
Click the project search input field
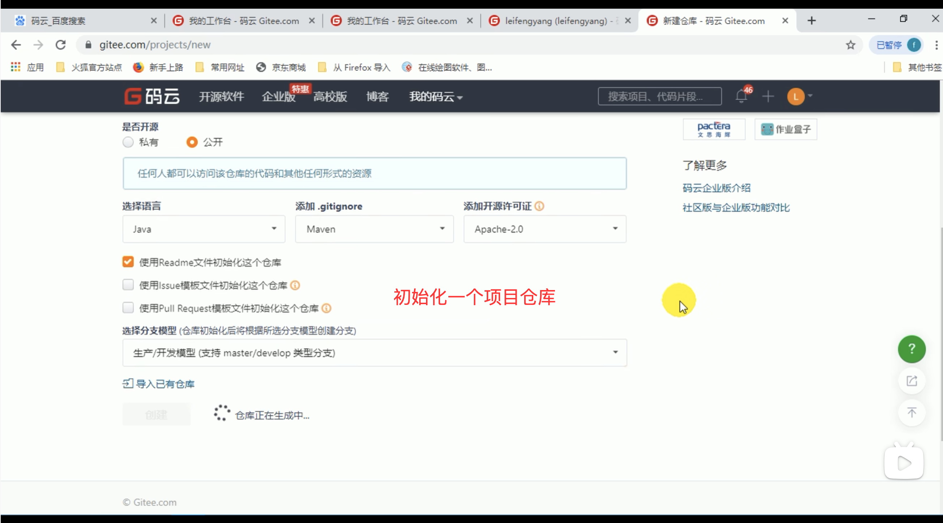click(660, 96)
